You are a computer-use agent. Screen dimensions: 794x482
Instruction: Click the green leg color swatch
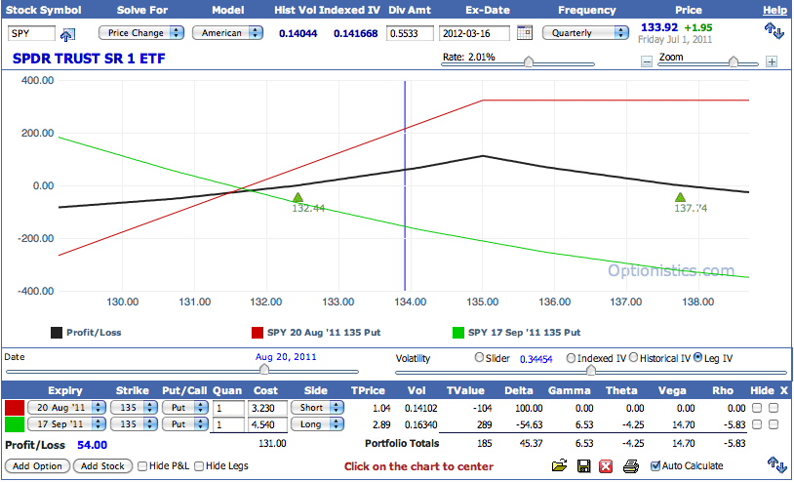(15, 423)
